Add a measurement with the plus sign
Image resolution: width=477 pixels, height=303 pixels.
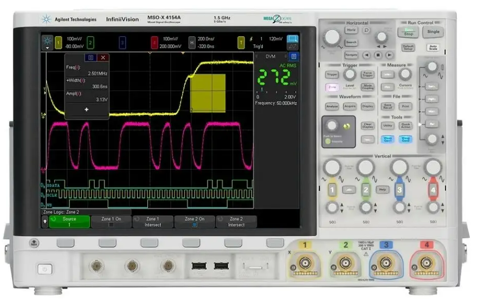86,109
